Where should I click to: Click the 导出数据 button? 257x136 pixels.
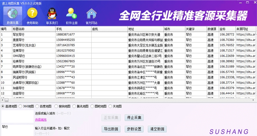click(x=111, y=129)
